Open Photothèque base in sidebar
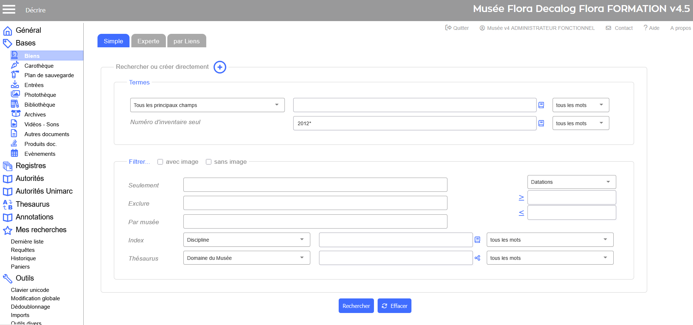The height and width of the screenshot is (325, 693). [x=40, y=95]
